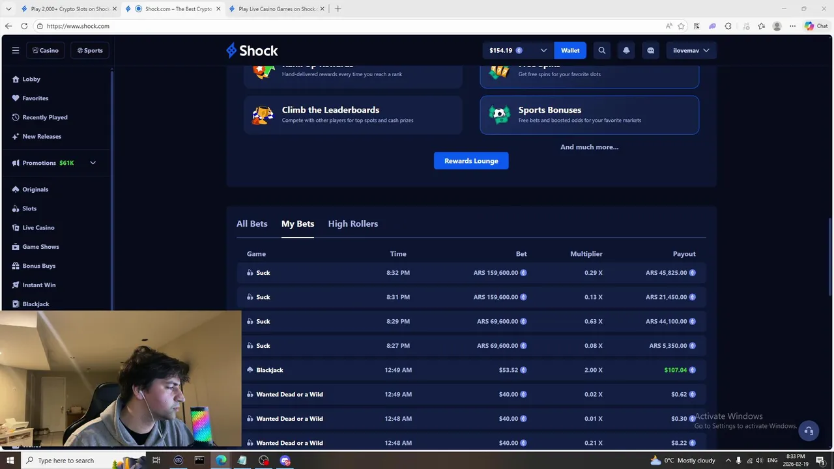Click the Instant Win sidebar icon
This screenshot has height=469, width=834.
[x=16, y=285]
